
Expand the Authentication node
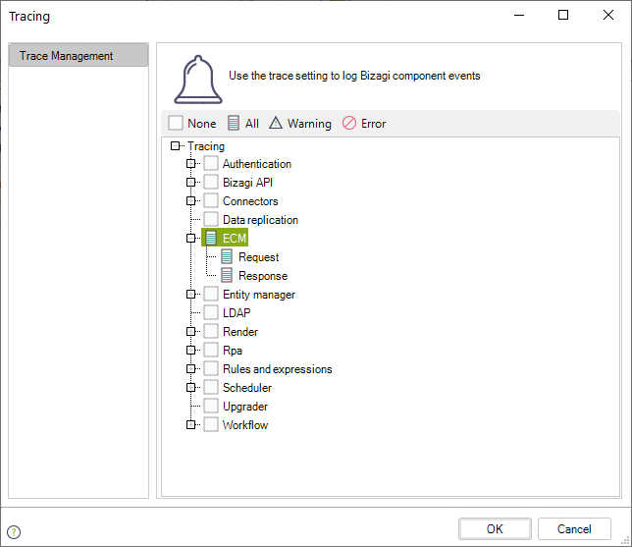pos(190,163)
